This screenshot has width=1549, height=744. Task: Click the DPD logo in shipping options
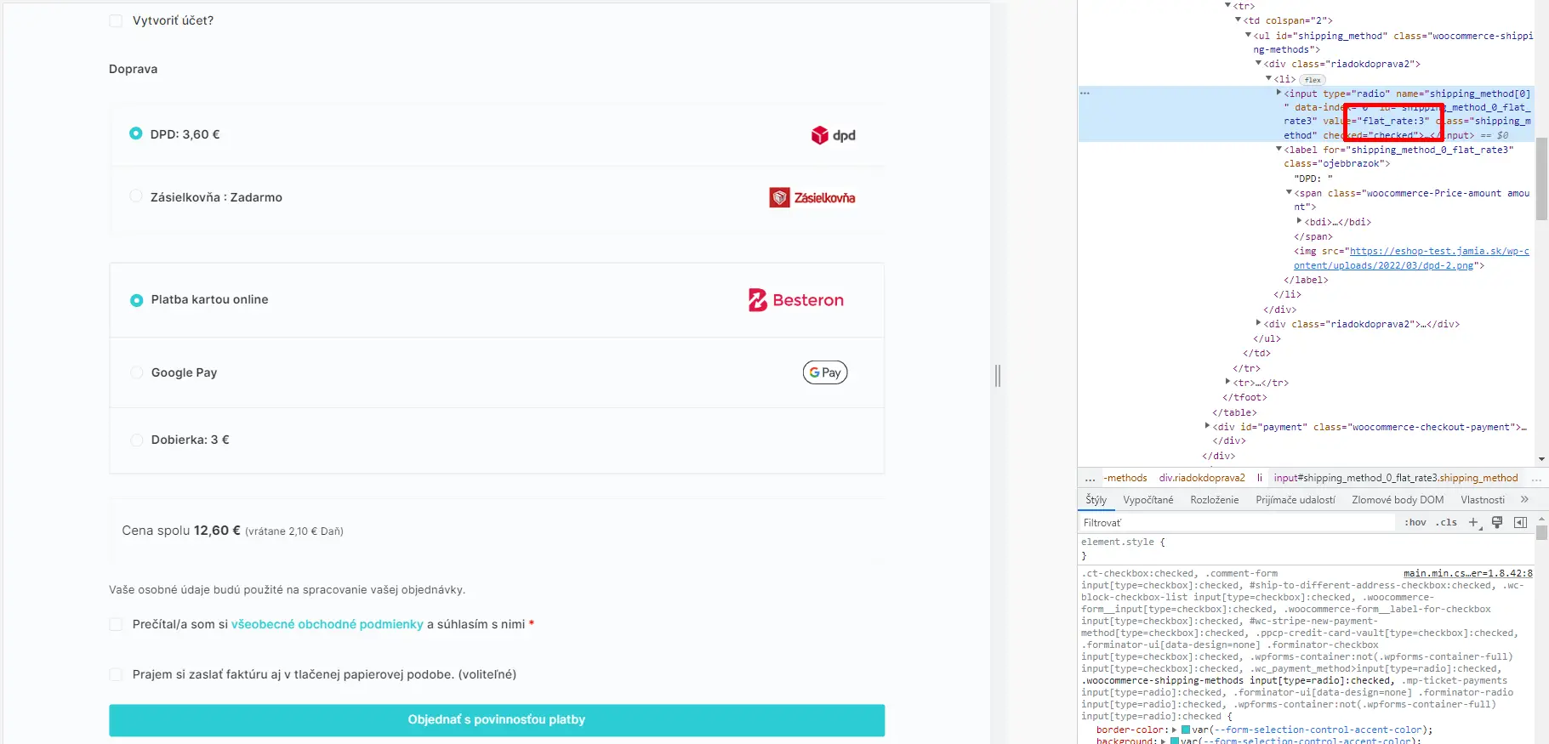click(x=833, y=135)
